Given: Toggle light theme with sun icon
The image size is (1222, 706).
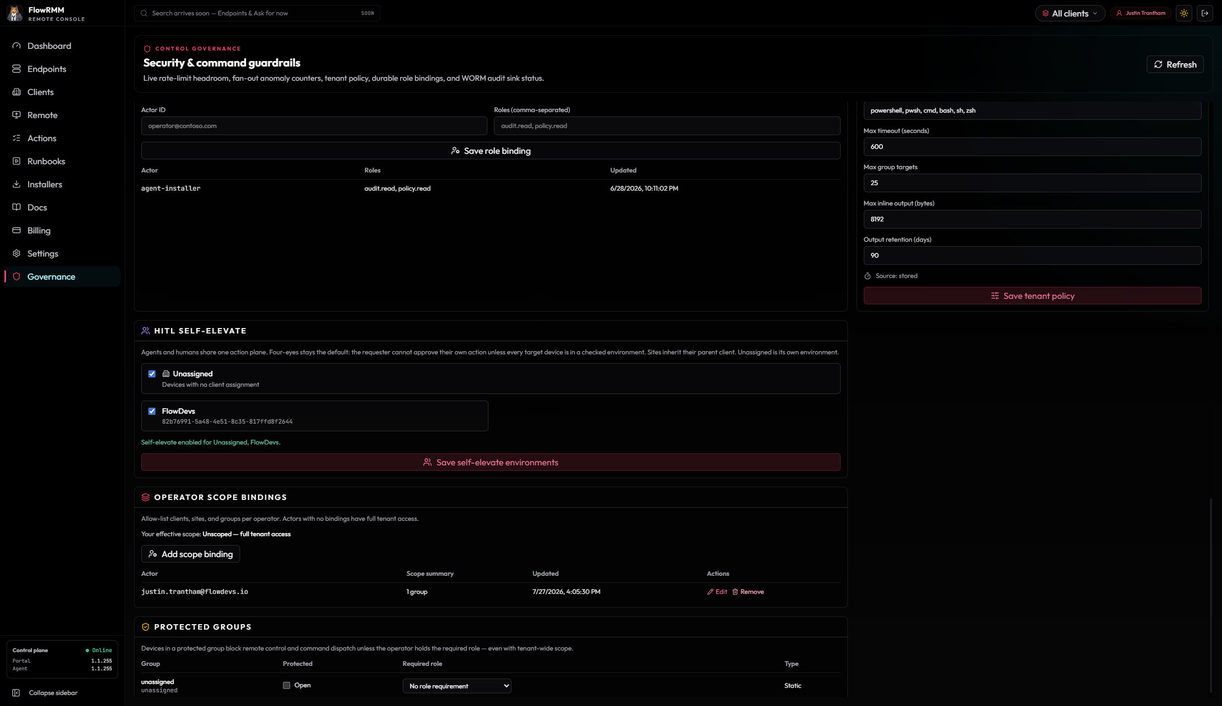Looking at the screenshot, I should click(x=1184, y=13).
